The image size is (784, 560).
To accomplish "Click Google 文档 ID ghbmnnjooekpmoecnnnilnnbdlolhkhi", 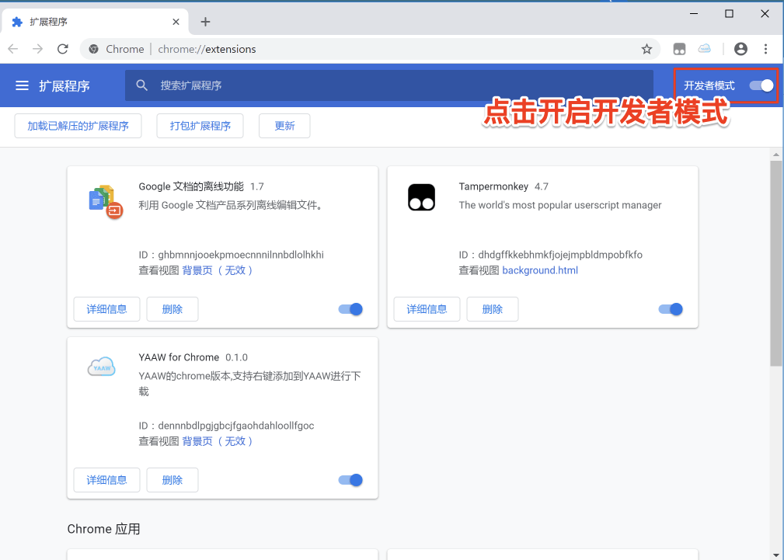I will [241, 255].
